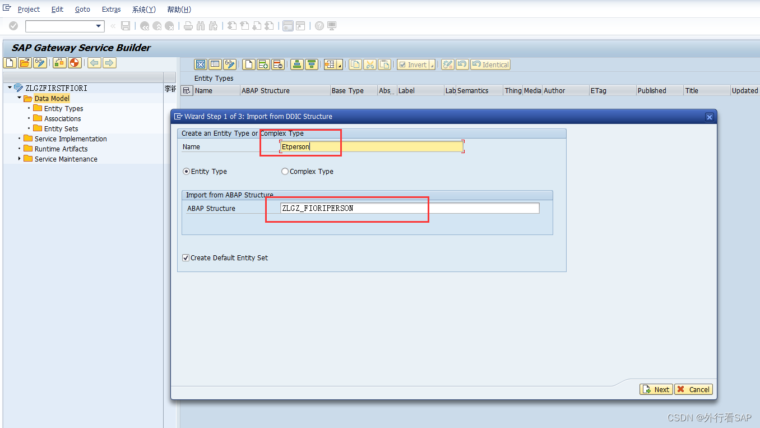Open the Edit menu

57,10
